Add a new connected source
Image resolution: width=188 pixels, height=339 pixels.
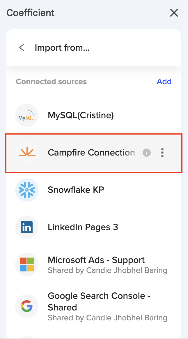tap(164, 82)
